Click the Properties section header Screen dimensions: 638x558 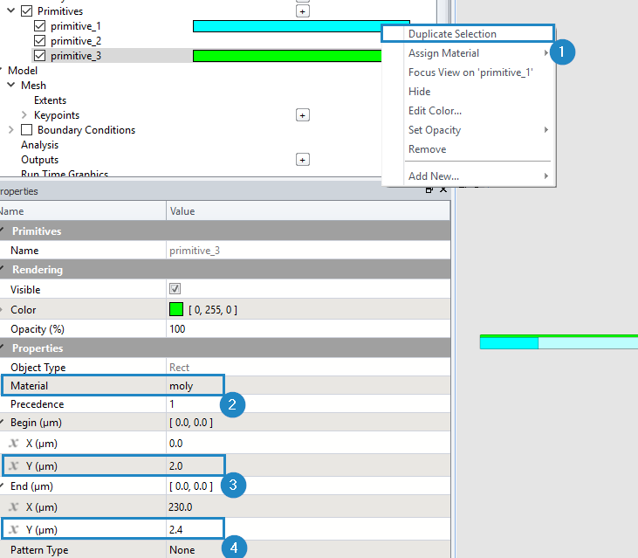pyautogui.click(x=225, y=348)
